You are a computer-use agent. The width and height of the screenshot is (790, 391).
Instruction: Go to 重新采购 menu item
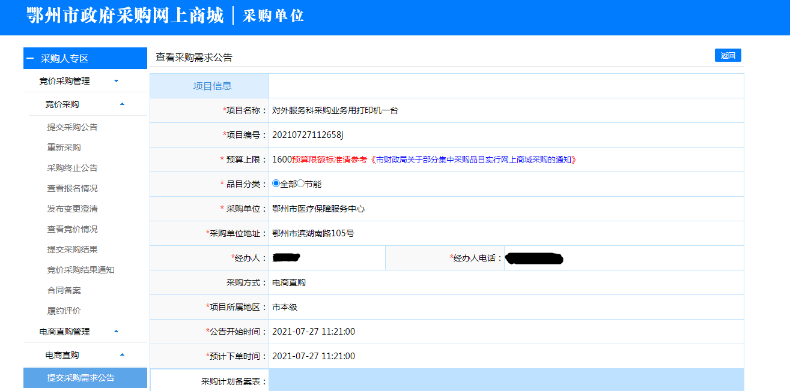point(64,148)
